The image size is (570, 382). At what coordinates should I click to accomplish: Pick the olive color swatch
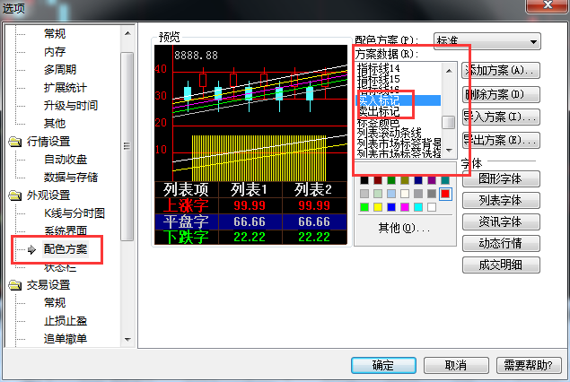[x=405, y=180]
